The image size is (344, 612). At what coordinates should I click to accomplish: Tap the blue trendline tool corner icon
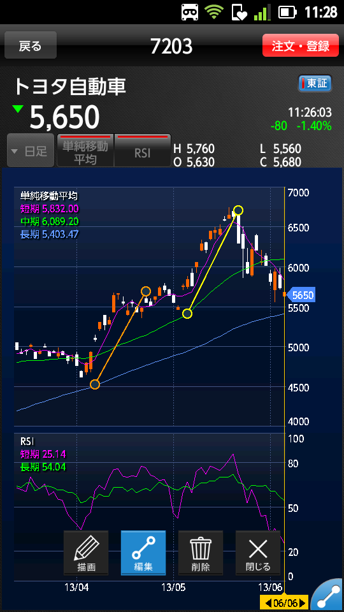(329, 597)
